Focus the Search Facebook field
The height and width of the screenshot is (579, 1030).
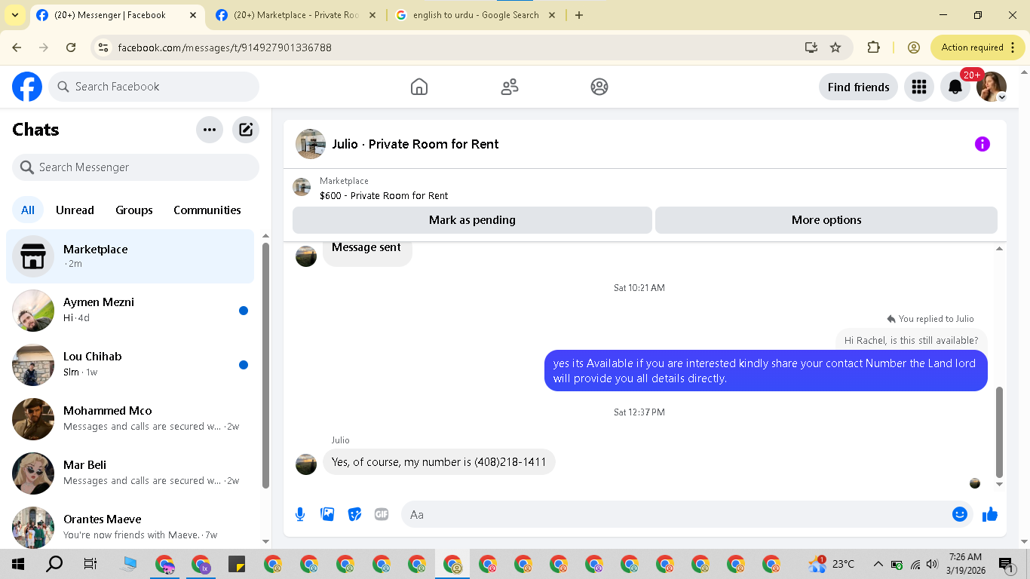pos(154,87)
